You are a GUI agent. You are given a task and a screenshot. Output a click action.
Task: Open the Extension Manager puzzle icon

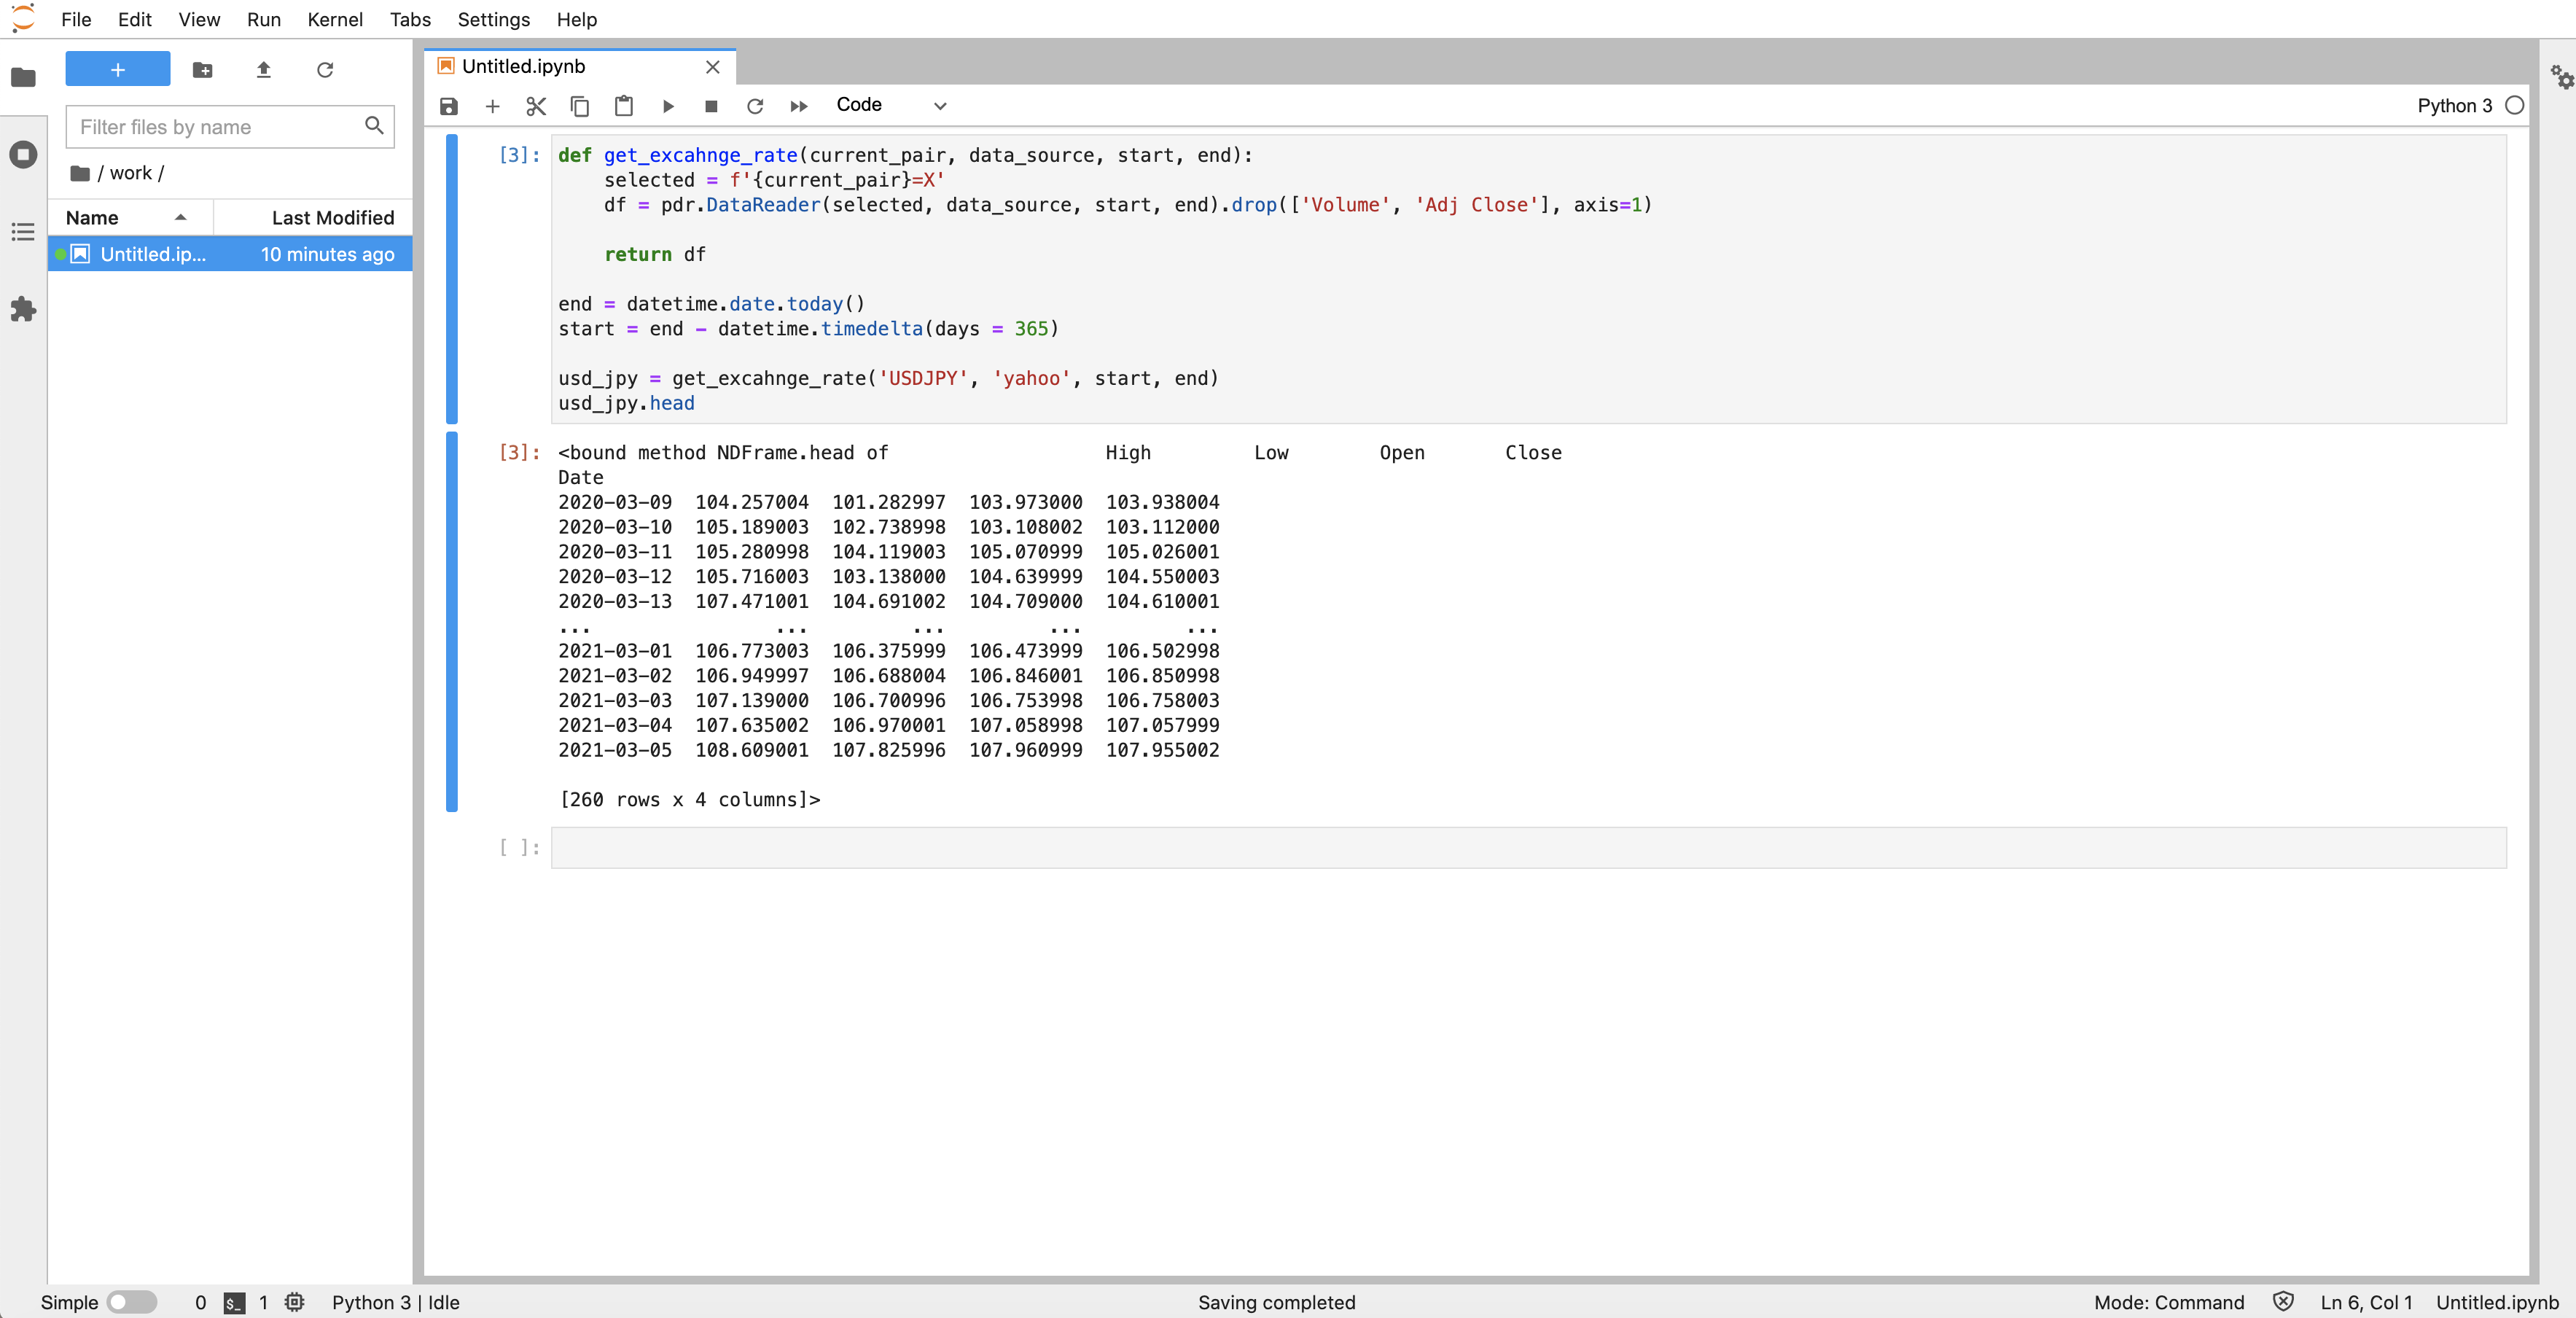coord(23,310)
